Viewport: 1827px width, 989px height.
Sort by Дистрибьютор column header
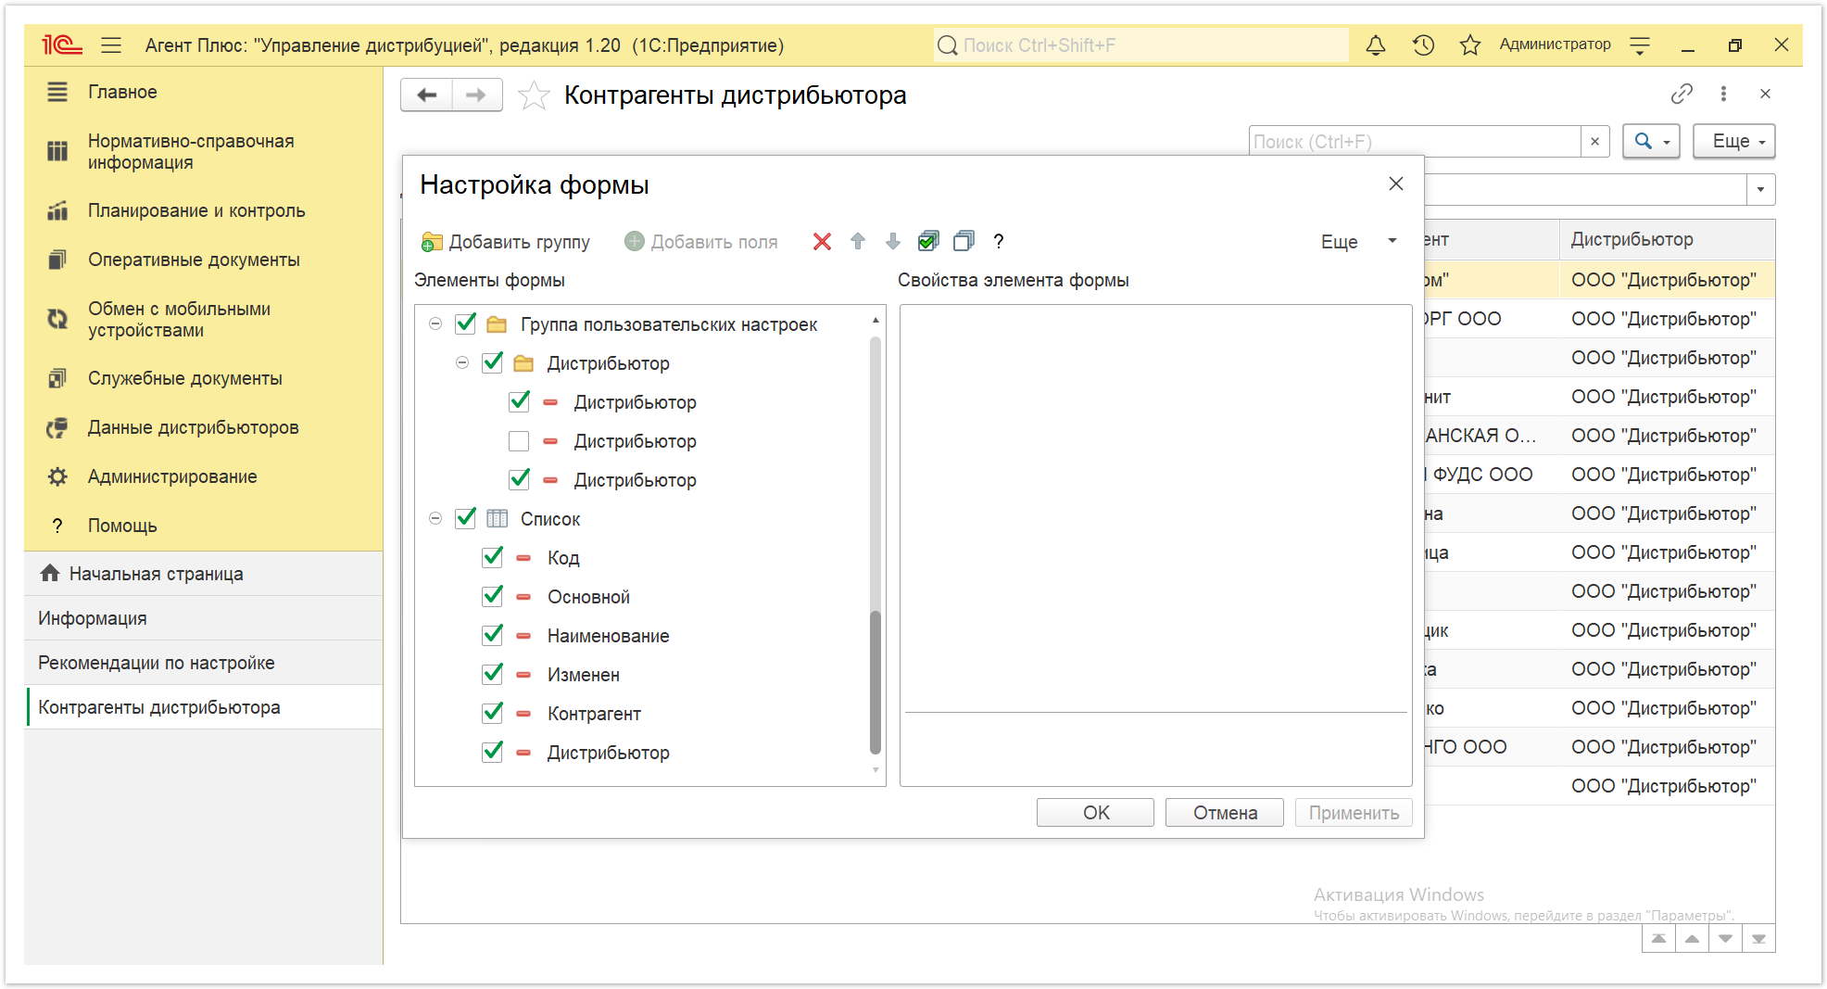click(x=1667, y=239)
